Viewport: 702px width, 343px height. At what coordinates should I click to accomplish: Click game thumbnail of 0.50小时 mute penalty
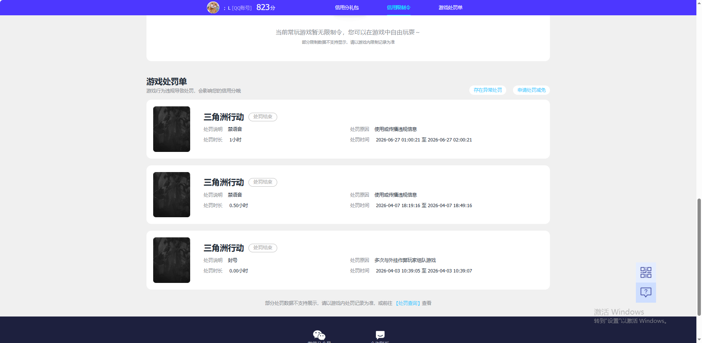pos(171,194)
